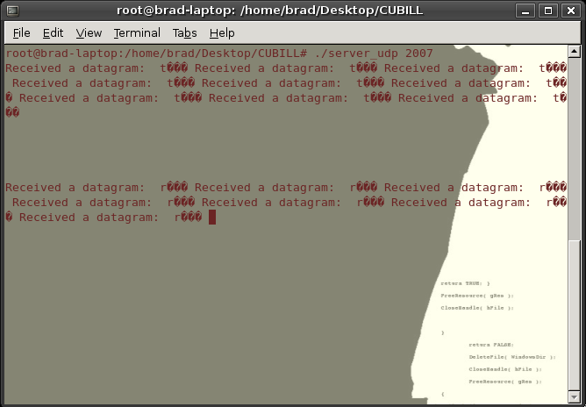Open the Tabs menu
The height and width of the screenshot is (407, 586).
click(x=184, y=33)
